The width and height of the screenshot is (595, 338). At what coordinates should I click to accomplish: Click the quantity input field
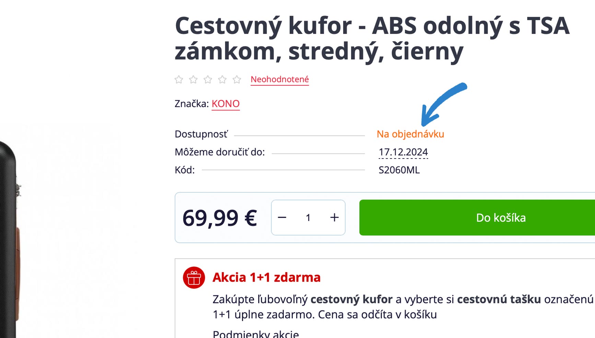[x=308, y=218]
